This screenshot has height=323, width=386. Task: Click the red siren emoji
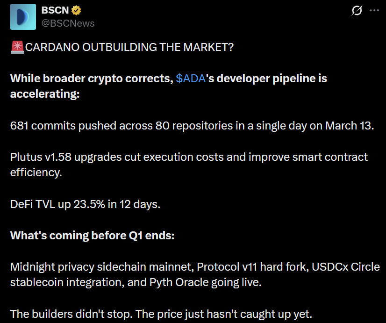(x=17, y=47)
